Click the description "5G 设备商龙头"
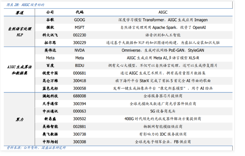The width and height of the screenshot is (245, 156). 163,111
